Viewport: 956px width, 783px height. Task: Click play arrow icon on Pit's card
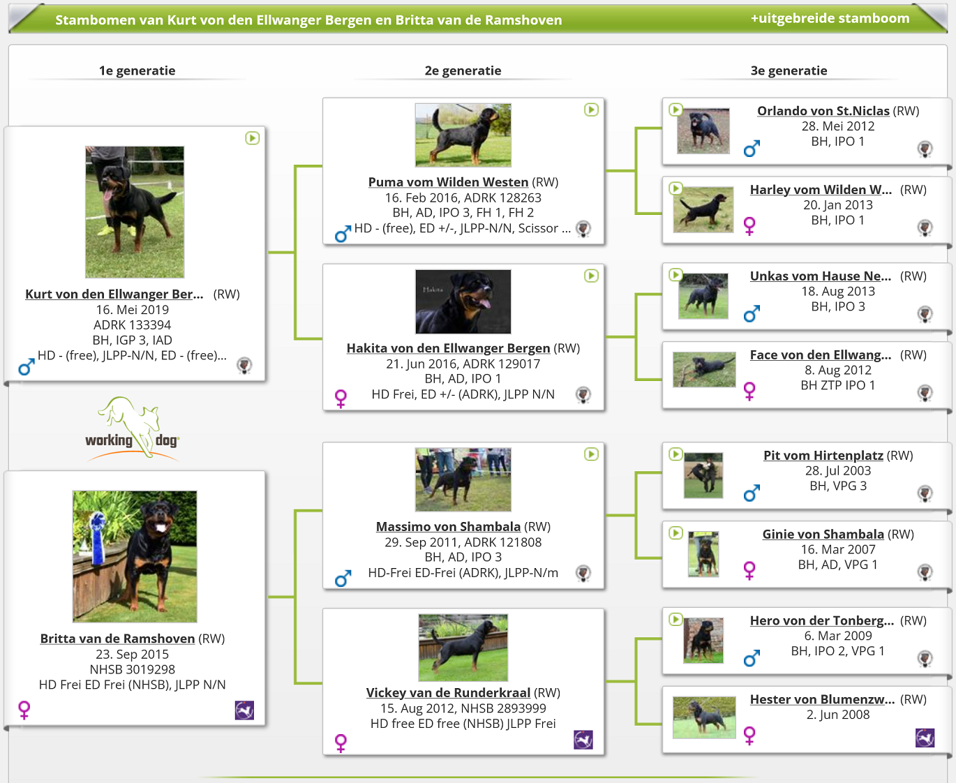675,454
